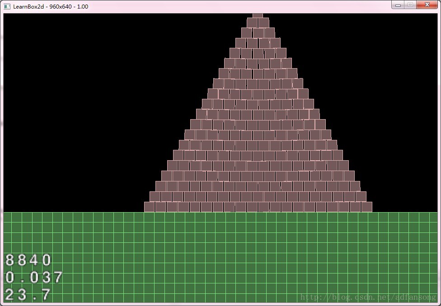The height and width of the screenshot is (306, 441).
Task: Click the bottom-left corner box of pyramid
Action: (150, 207)
